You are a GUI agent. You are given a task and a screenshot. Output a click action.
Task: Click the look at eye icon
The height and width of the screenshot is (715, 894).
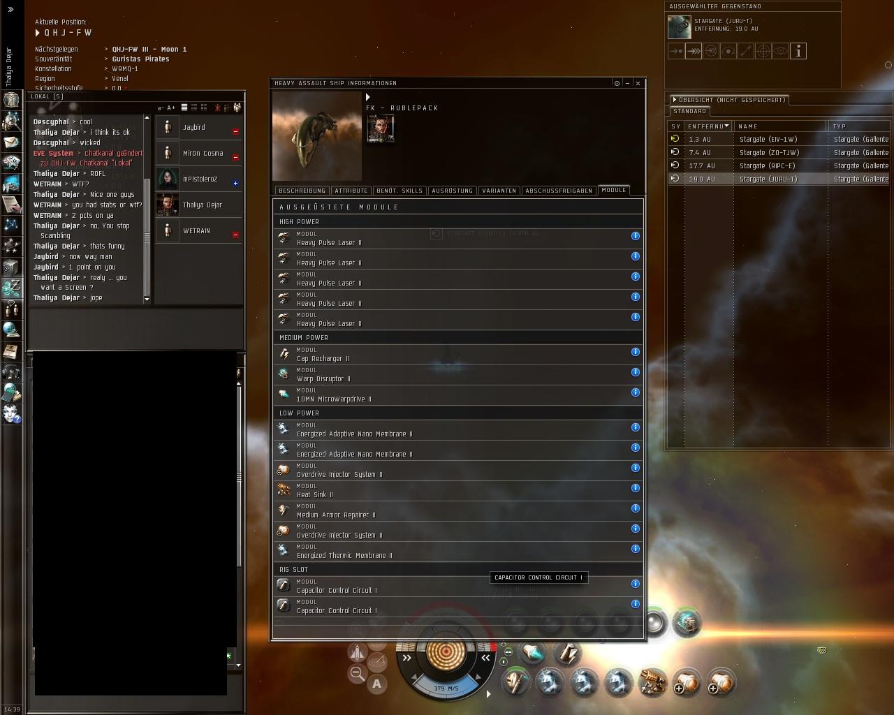pos(781,51)
